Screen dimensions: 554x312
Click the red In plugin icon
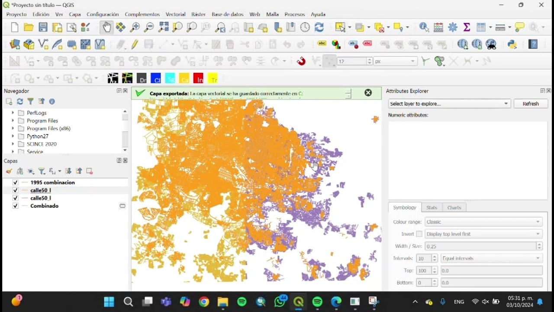pos(198,78)
